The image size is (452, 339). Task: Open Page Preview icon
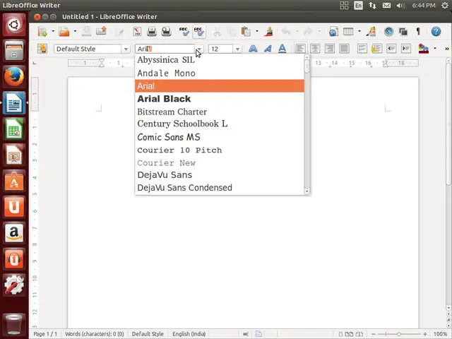[x=167, y=31]
